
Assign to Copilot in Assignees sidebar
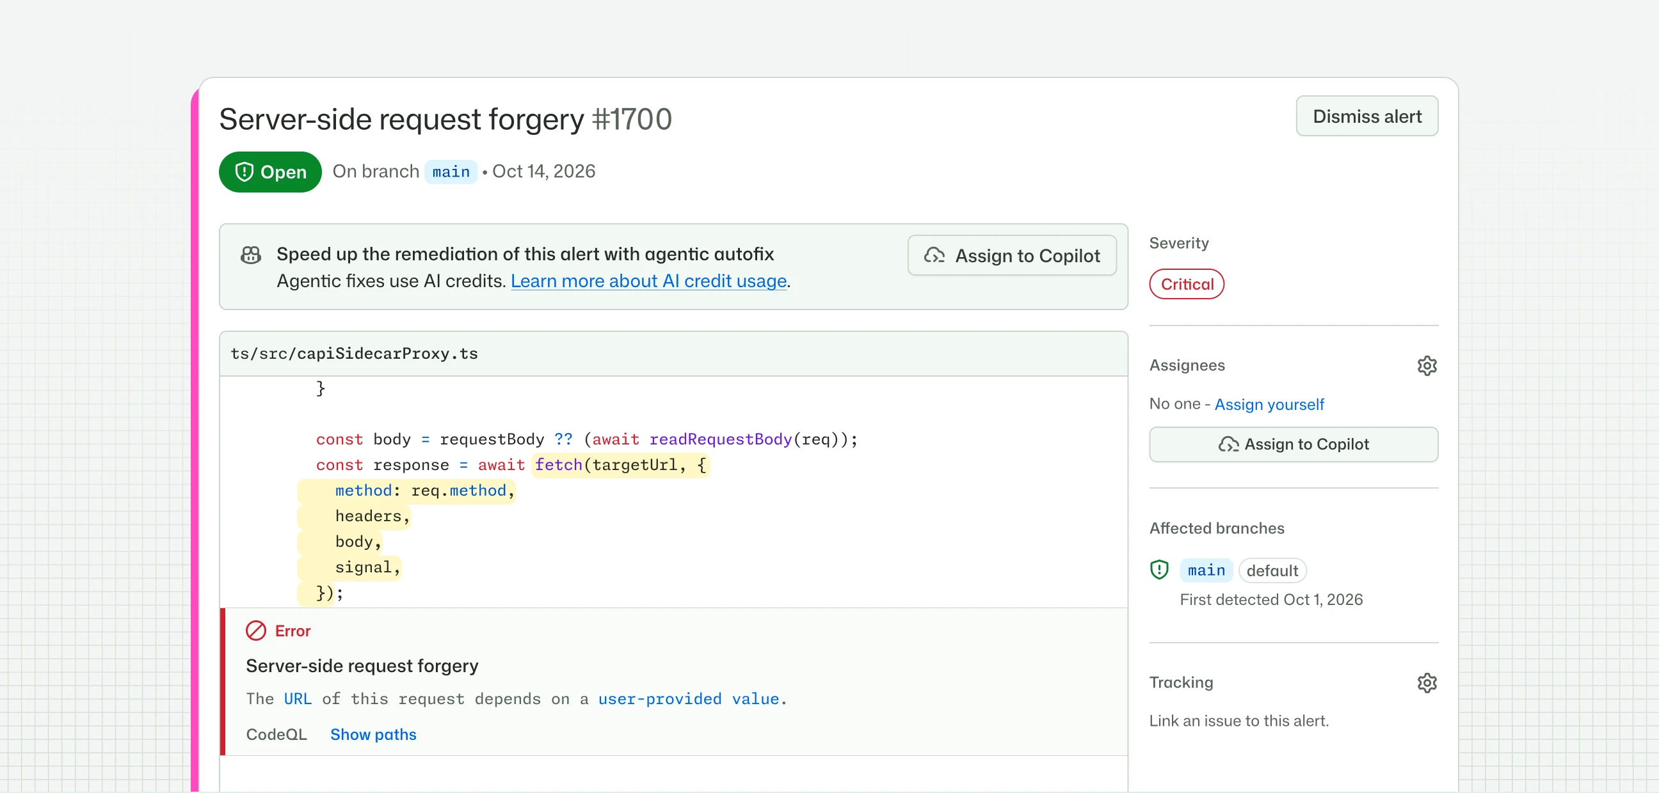1293,444
